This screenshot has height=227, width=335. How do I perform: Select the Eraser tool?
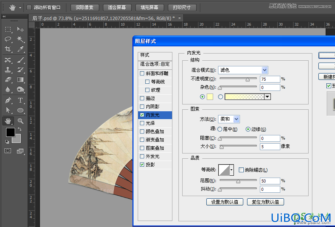8,80
